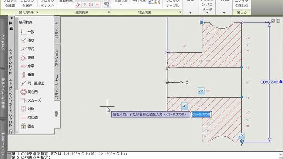Viewport: 283px width, 159px height.
Task: Click the smooth constraint icon in ribbon
Action: [x=84, y=4]
